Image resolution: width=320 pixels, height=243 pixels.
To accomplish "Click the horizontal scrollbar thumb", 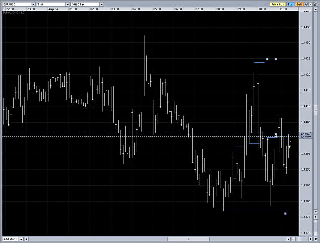I will point(188,239).
